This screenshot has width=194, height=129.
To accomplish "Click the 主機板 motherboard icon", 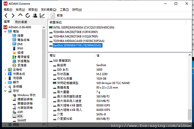I will tap(10, 70).
